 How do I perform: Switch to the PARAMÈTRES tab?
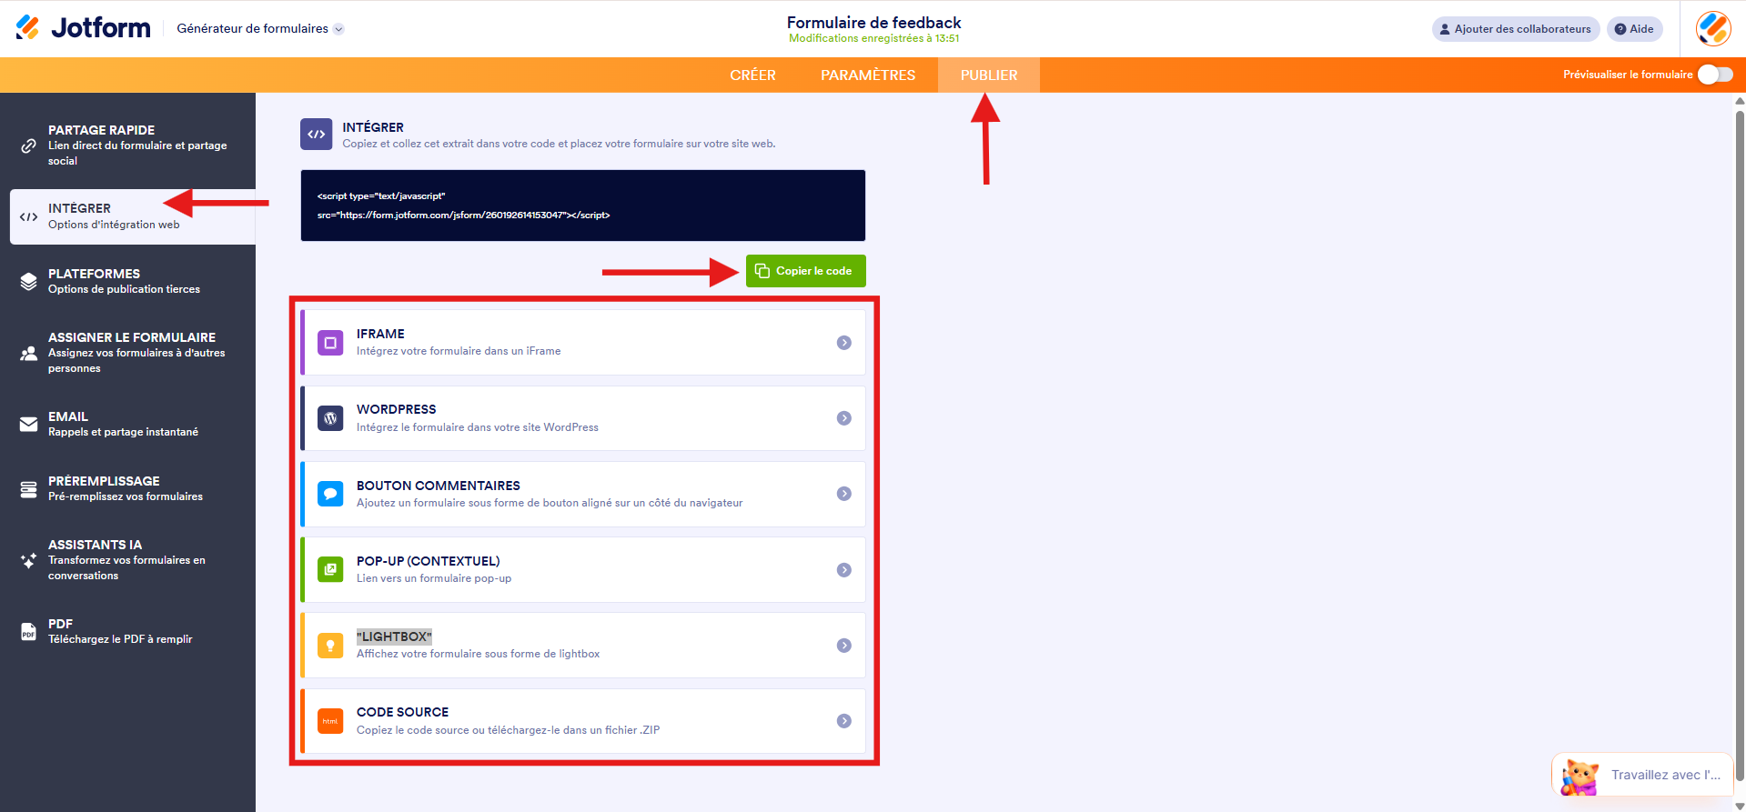pyautogui.click(x=867, y=75)
